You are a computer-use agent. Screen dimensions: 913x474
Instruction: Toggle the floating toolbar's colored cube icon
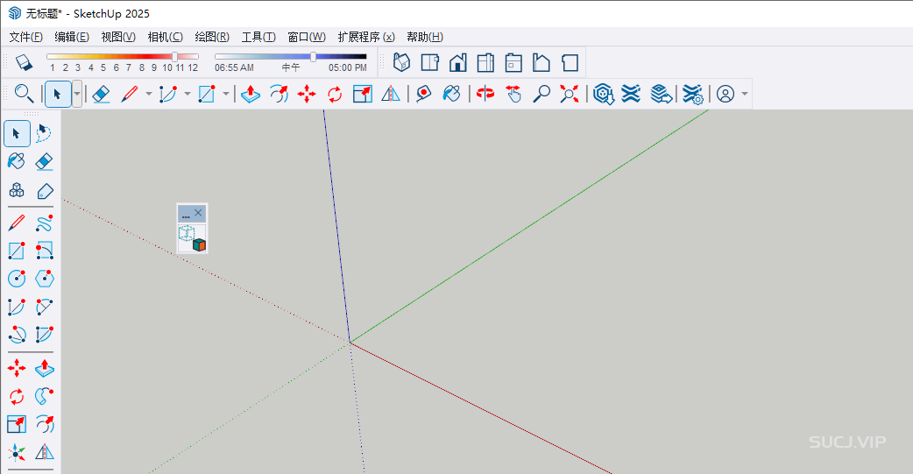click(199, 244)
